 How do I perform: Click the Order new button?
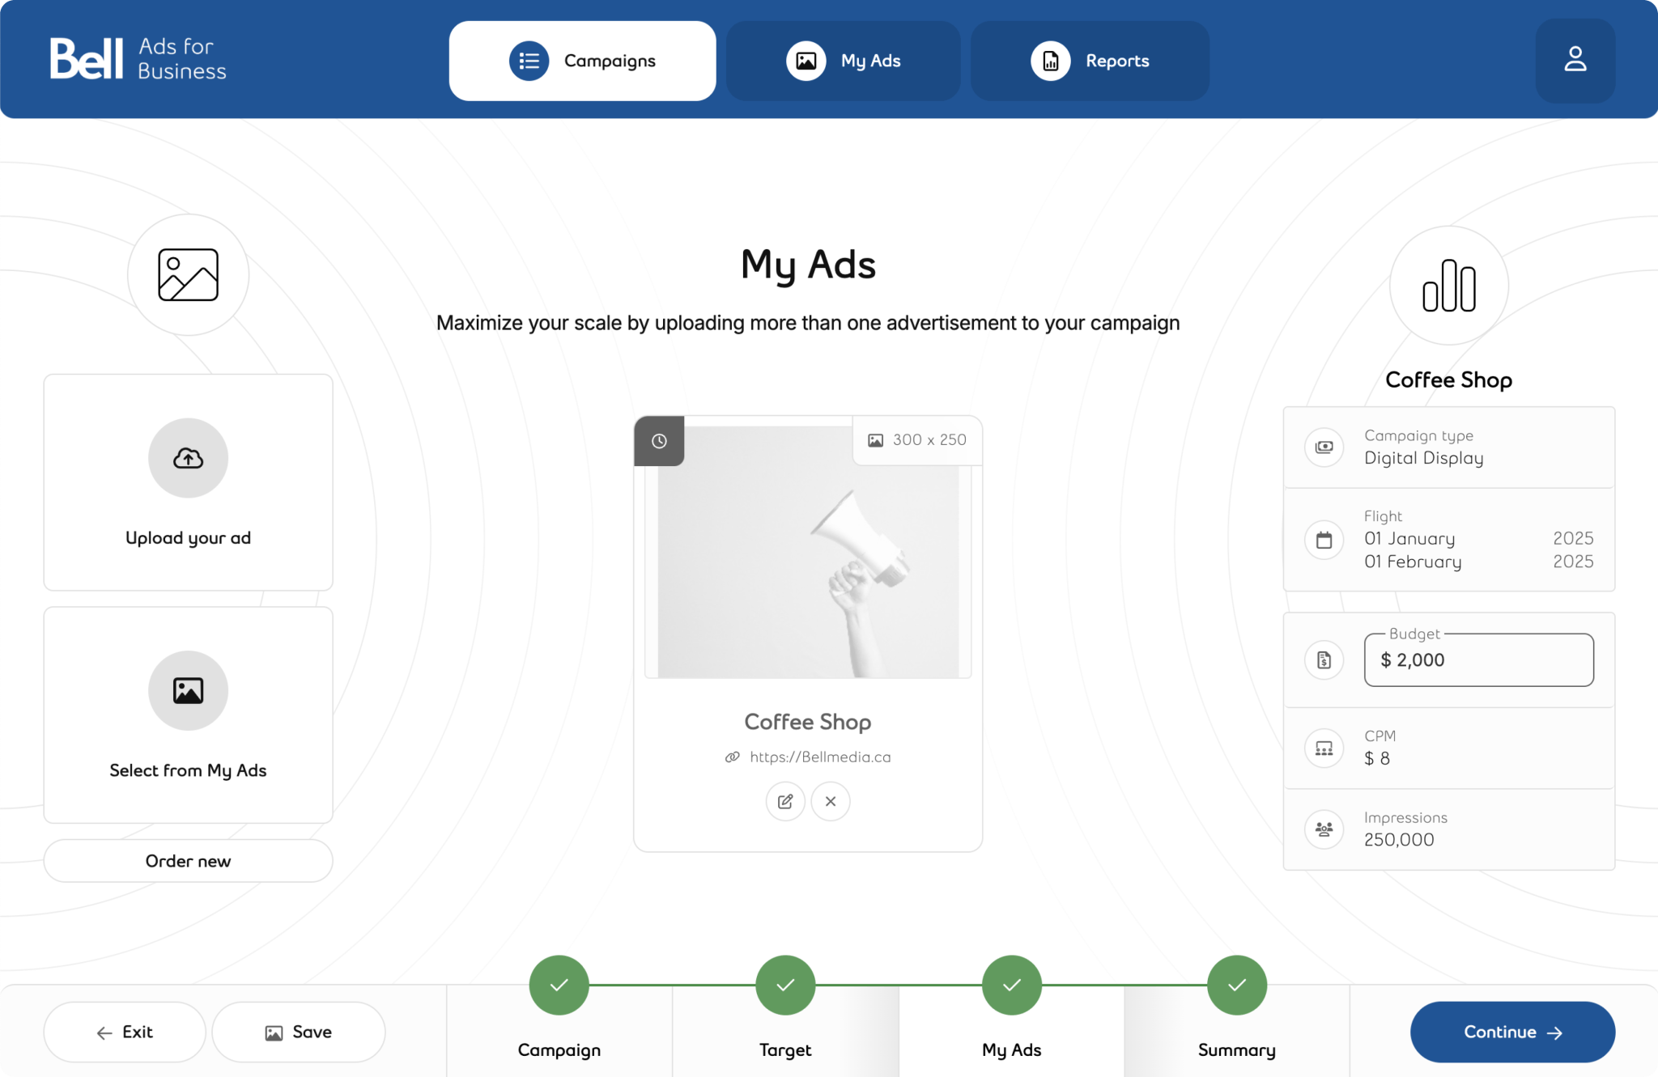(188, 860)
